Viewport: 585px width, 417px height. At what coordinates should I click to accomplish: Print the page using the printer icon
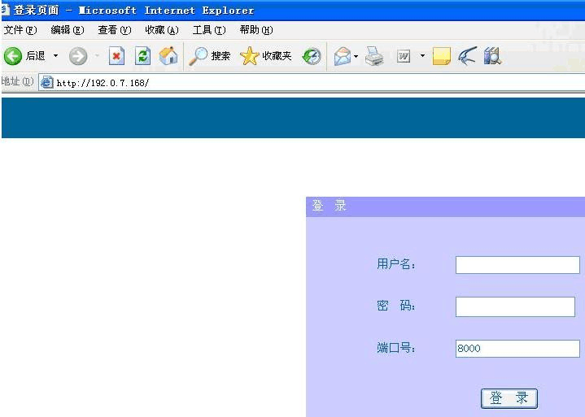374,56
